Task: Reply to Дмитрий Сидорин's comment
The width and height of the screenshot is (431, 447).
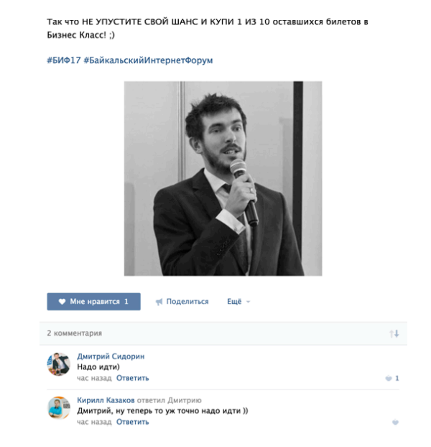Action: click(133, 378)
